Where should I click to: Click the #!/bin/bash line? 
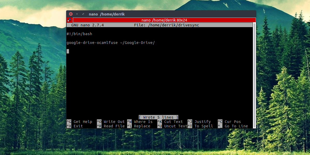pyautogui.click(x=79, y=34)
